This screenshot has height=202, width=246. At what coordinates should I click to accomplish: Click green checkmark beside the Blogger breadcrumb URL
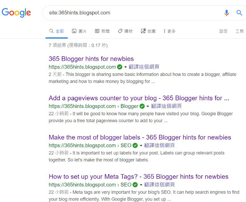[142, 106]
